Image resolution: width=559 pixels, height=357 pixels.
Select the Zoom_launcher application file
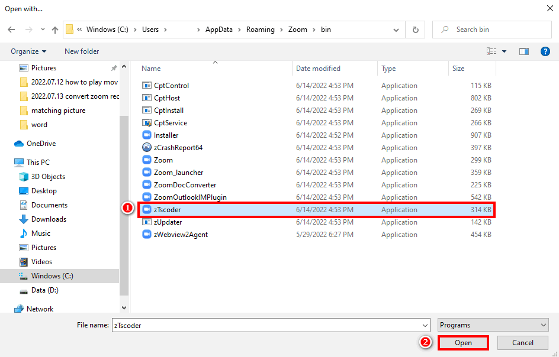[x=178, y=173]
